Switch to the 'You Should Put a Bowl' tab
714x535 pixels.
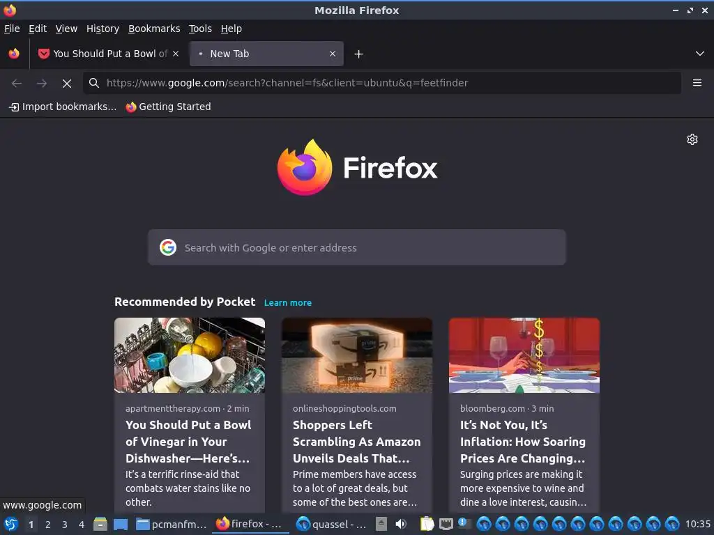pos(109,54)
